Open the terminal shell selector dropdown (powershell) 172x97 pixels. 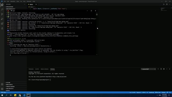point(148,69)
